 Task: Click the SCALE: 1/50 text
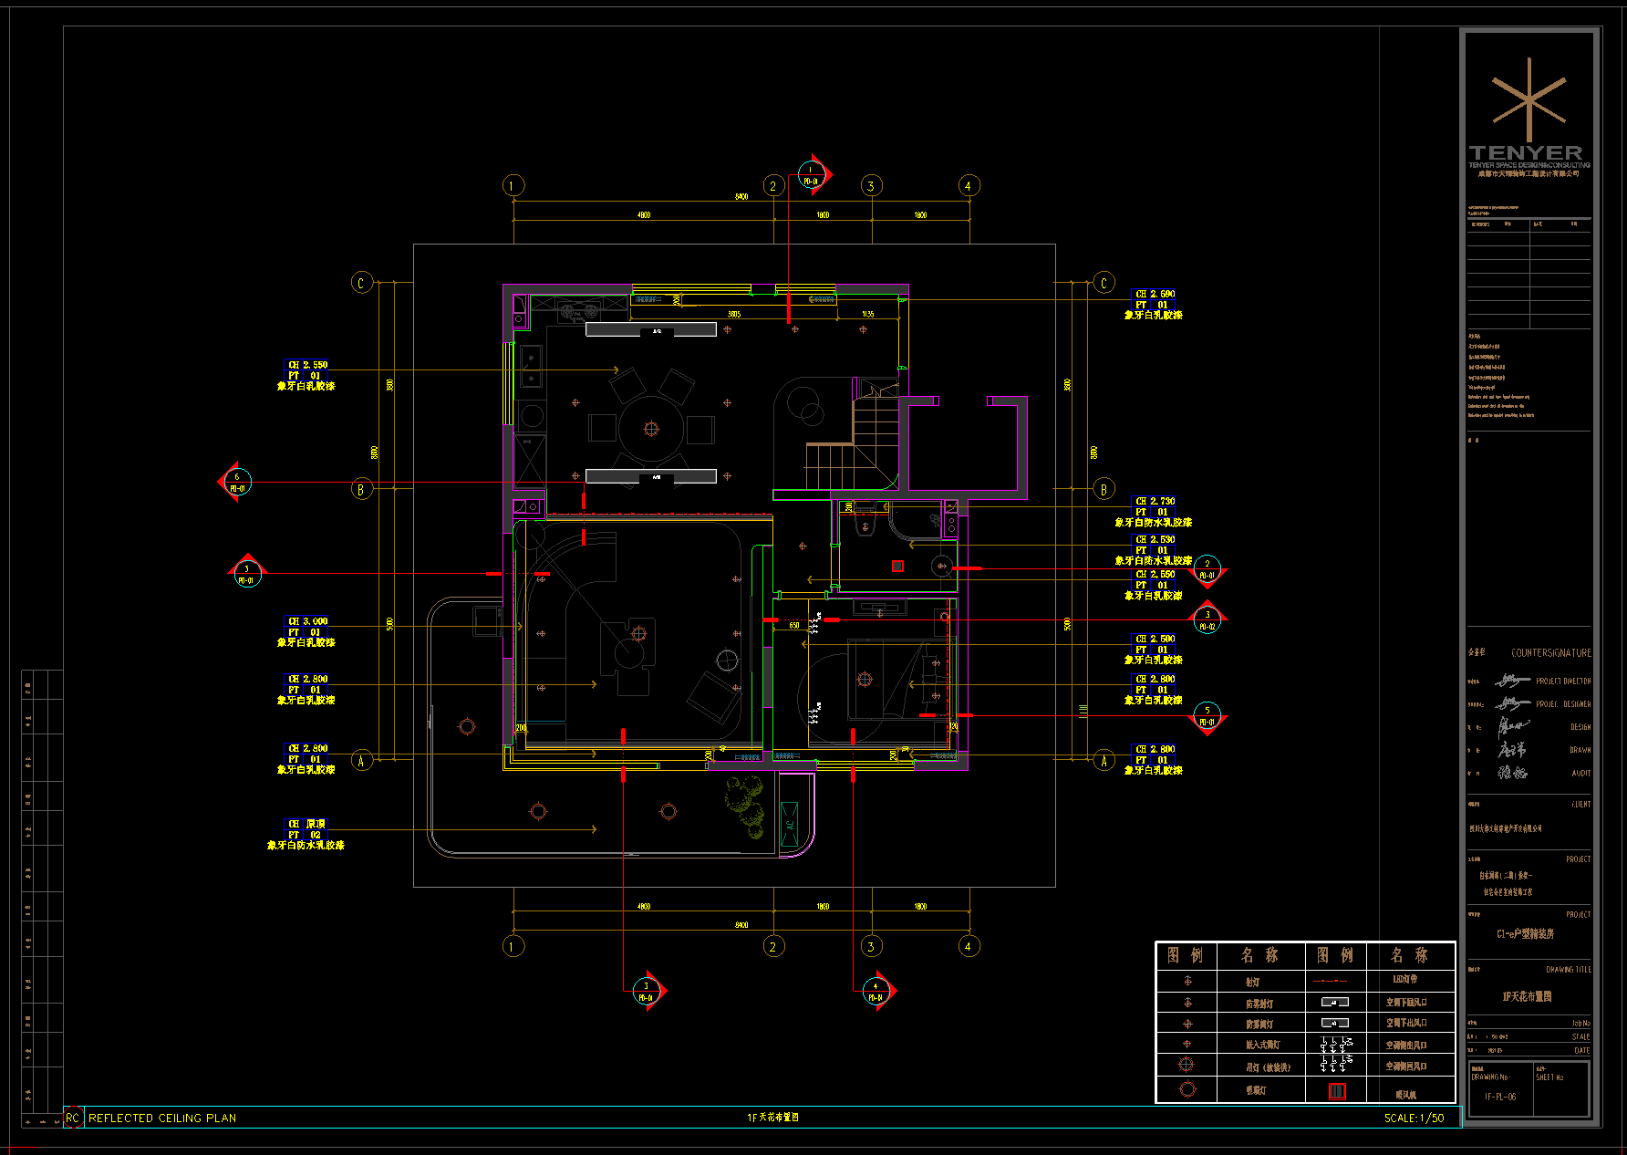click(1414, 1118)
